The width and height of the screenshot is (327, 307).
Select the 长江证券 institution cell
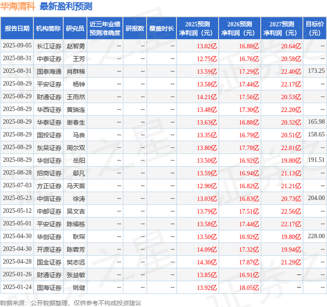coord(49,46)
